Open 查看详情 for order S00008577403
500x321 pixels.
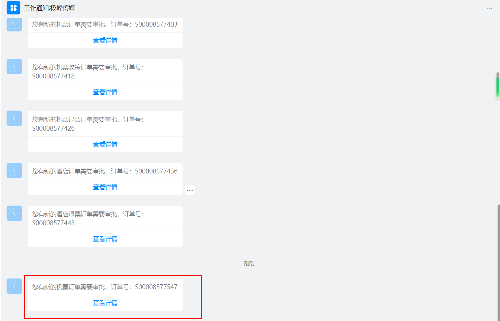105,40
